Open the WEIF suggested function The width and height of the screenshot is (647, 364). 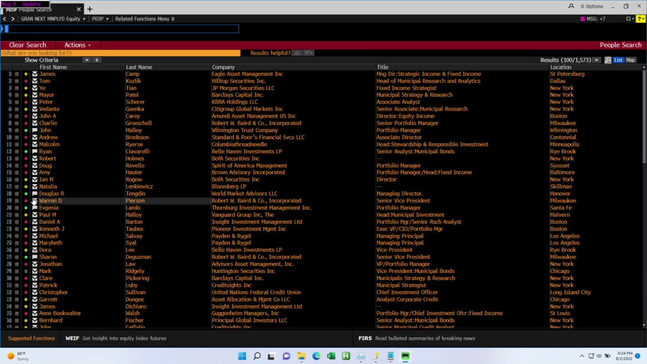pos(116,338)
